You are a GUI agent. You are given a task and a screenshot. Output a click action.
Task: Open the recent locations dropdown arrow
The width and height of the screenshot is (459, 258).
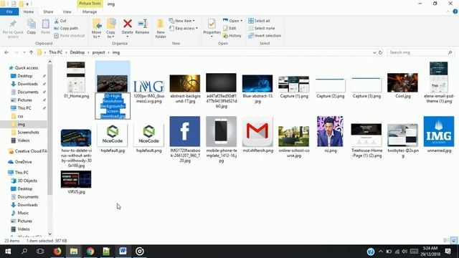(x=24, y=52)
